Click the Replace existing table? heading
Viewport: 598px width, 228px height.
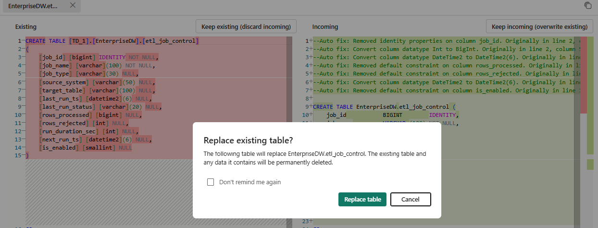pos(249,140)
